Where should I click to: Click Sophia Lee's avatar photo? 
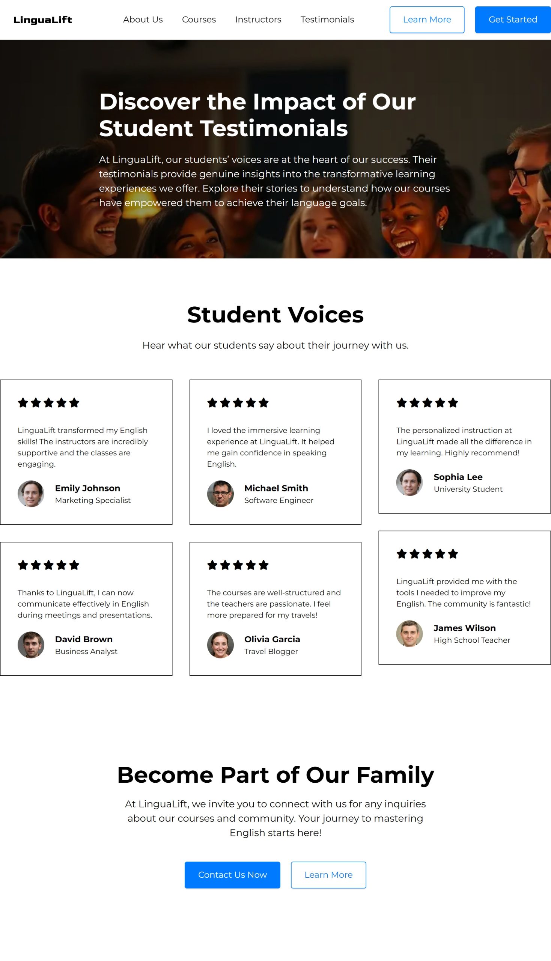click(409, 483)
